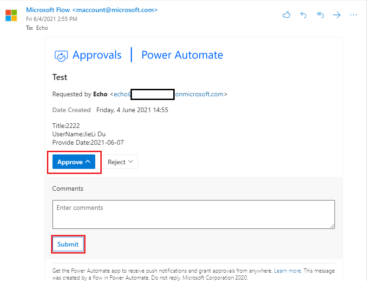Click the Test approval title
Image resolution: width=367 pixels, height=281 pixels.
pyautogui.click(x=59, y=77)
